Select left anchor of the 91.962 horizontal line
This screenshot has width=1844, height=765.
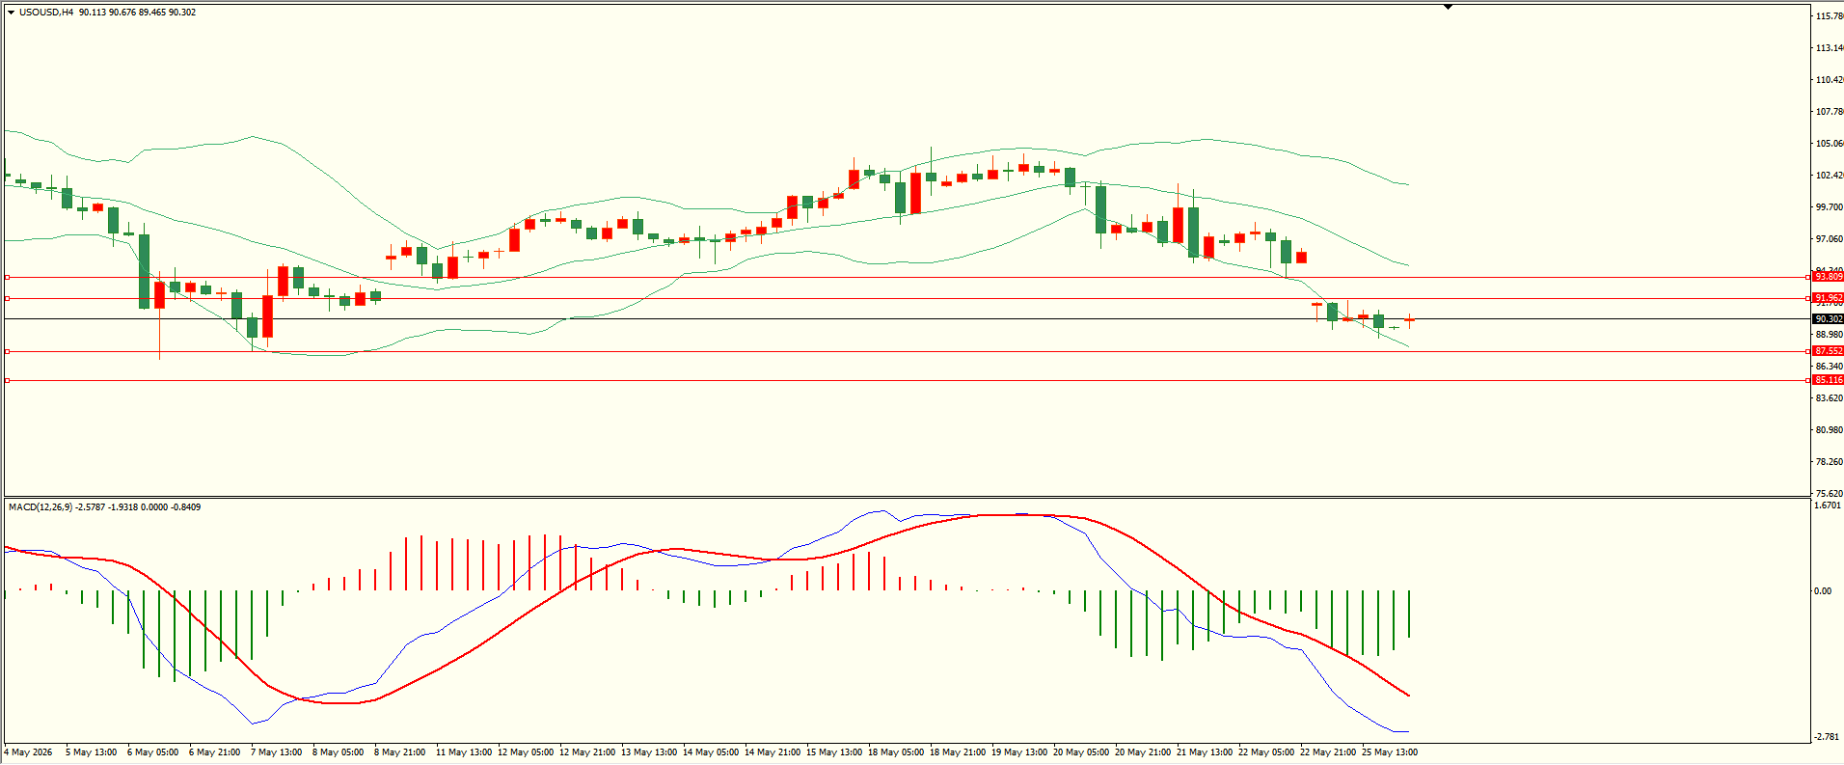click(x=8, y=298)
